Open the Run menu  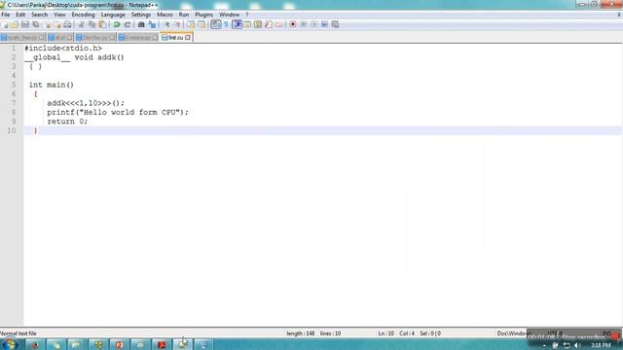click(184, 15)
